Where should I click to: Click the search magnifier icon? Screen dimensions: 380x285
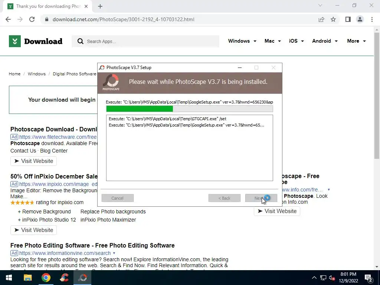(80, 42)
